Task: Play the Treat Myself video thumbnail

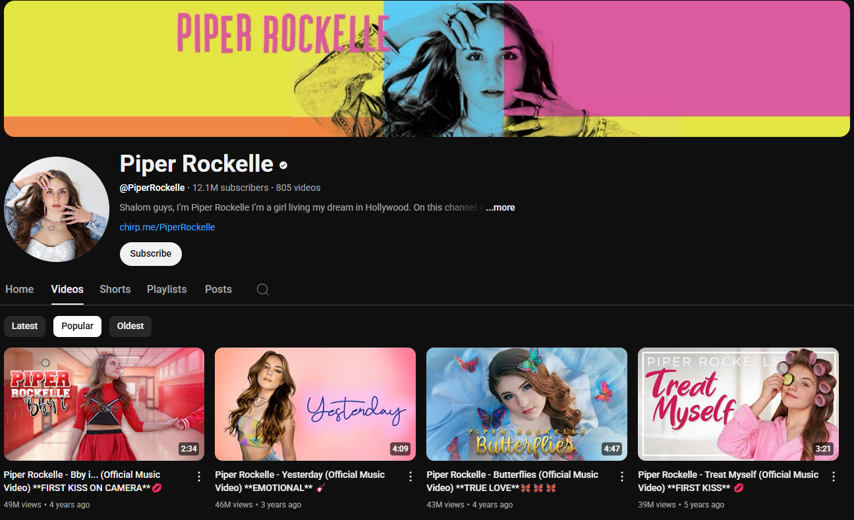Action: (x=739, y=404)
